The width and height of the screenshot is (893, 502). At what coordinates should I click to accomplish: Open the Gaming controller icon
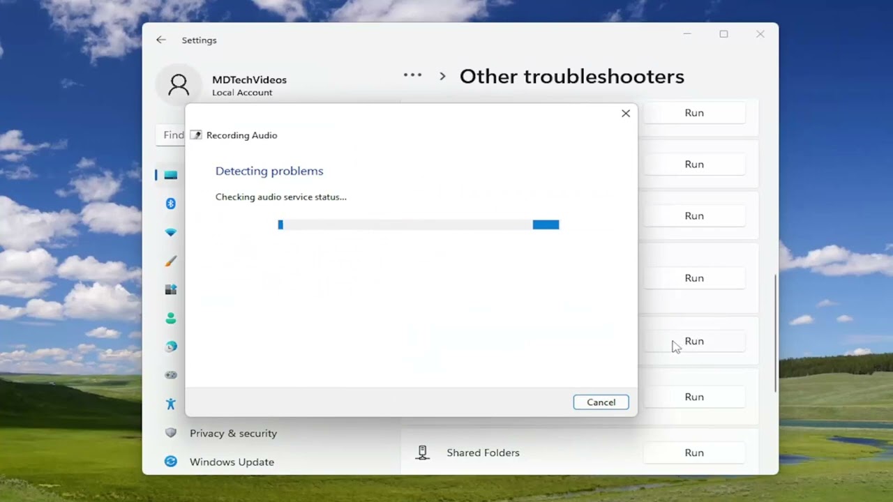pos(171,375)
